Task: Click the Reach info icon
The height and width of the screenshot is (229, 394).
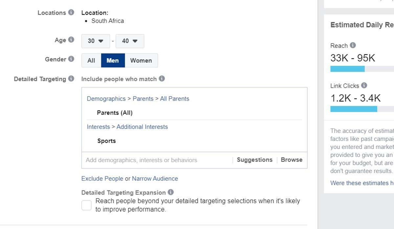Action: [353, 45]
